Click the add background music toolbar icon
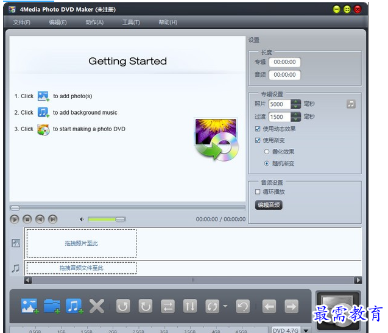This screenshot has height=333, width=388. click(74, 306)
